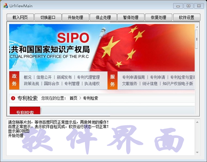
Task: Click the 载入网页 button
Action: tap(20, 17)
